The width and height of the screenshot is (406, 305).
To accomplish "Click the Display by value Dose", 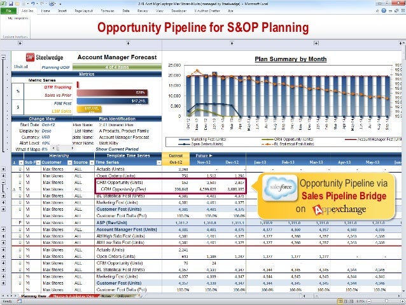I will click(x=46, y=131).
